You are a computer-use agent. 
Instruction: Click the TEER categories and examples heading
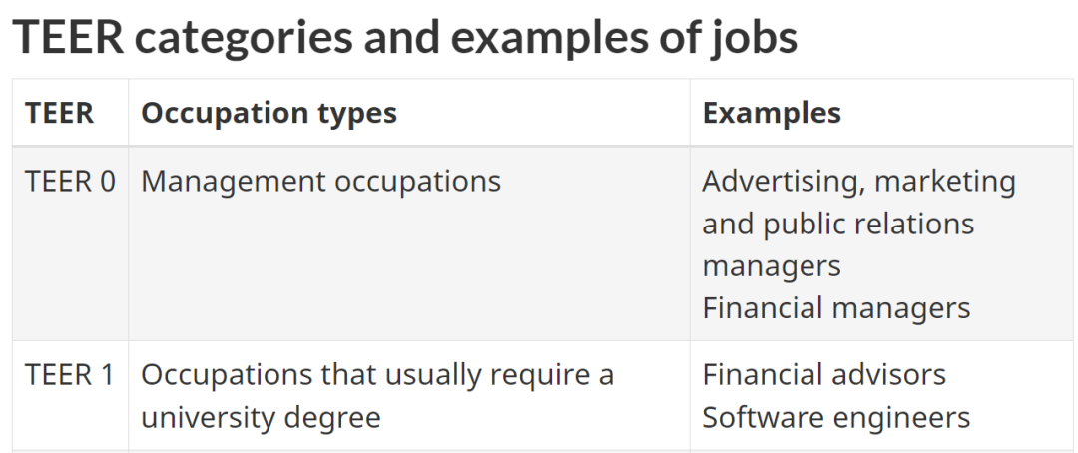click(405, 37)
